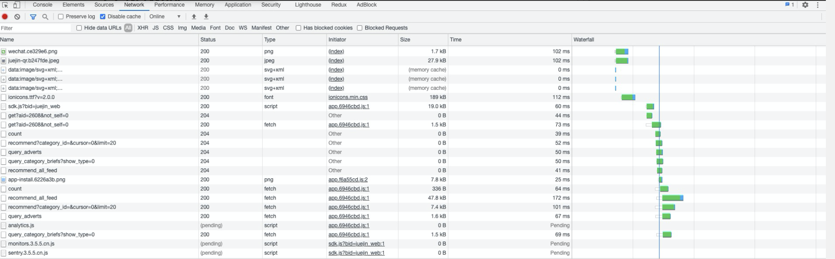Open sdk.js initiator link for monitors.3.5.5.cn.js

pyautogui.click(x=356, y=244)
